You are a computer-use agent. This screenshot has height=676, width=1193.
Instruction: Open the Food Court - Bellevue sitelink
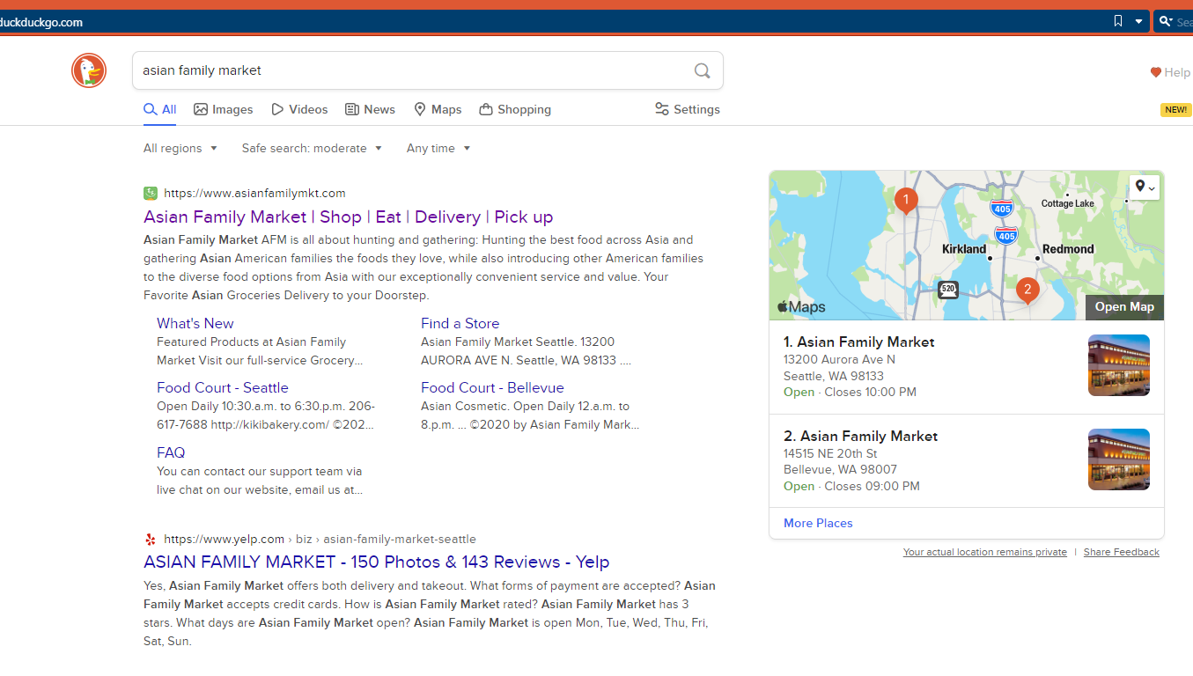pyautogui.click(x=492, y=387)
